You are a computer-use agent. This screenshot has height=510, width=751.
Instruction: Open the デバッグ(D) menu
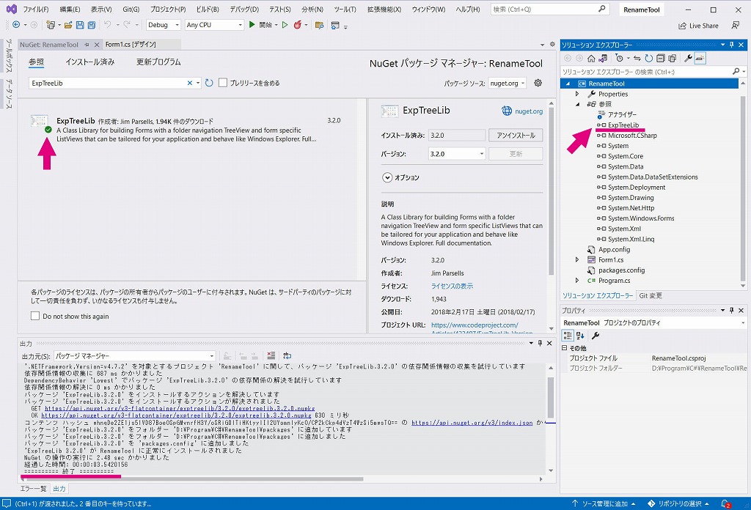coord(244,9)
